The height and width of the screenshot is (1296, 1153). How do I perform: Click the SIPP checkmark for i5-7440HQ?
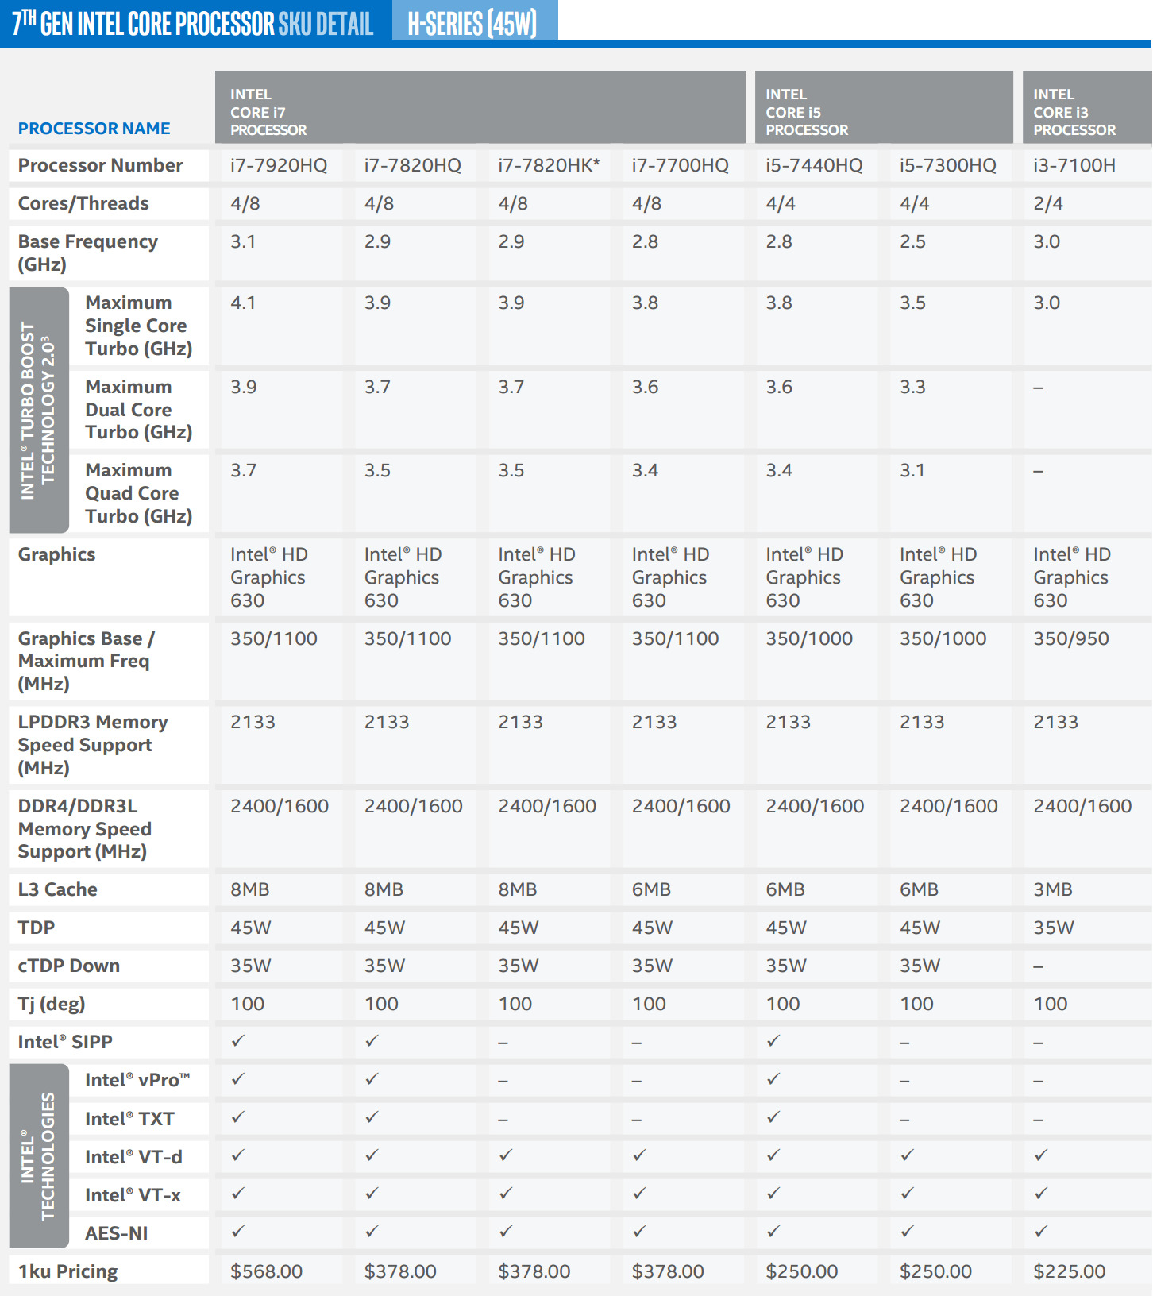coord(773,1040)
